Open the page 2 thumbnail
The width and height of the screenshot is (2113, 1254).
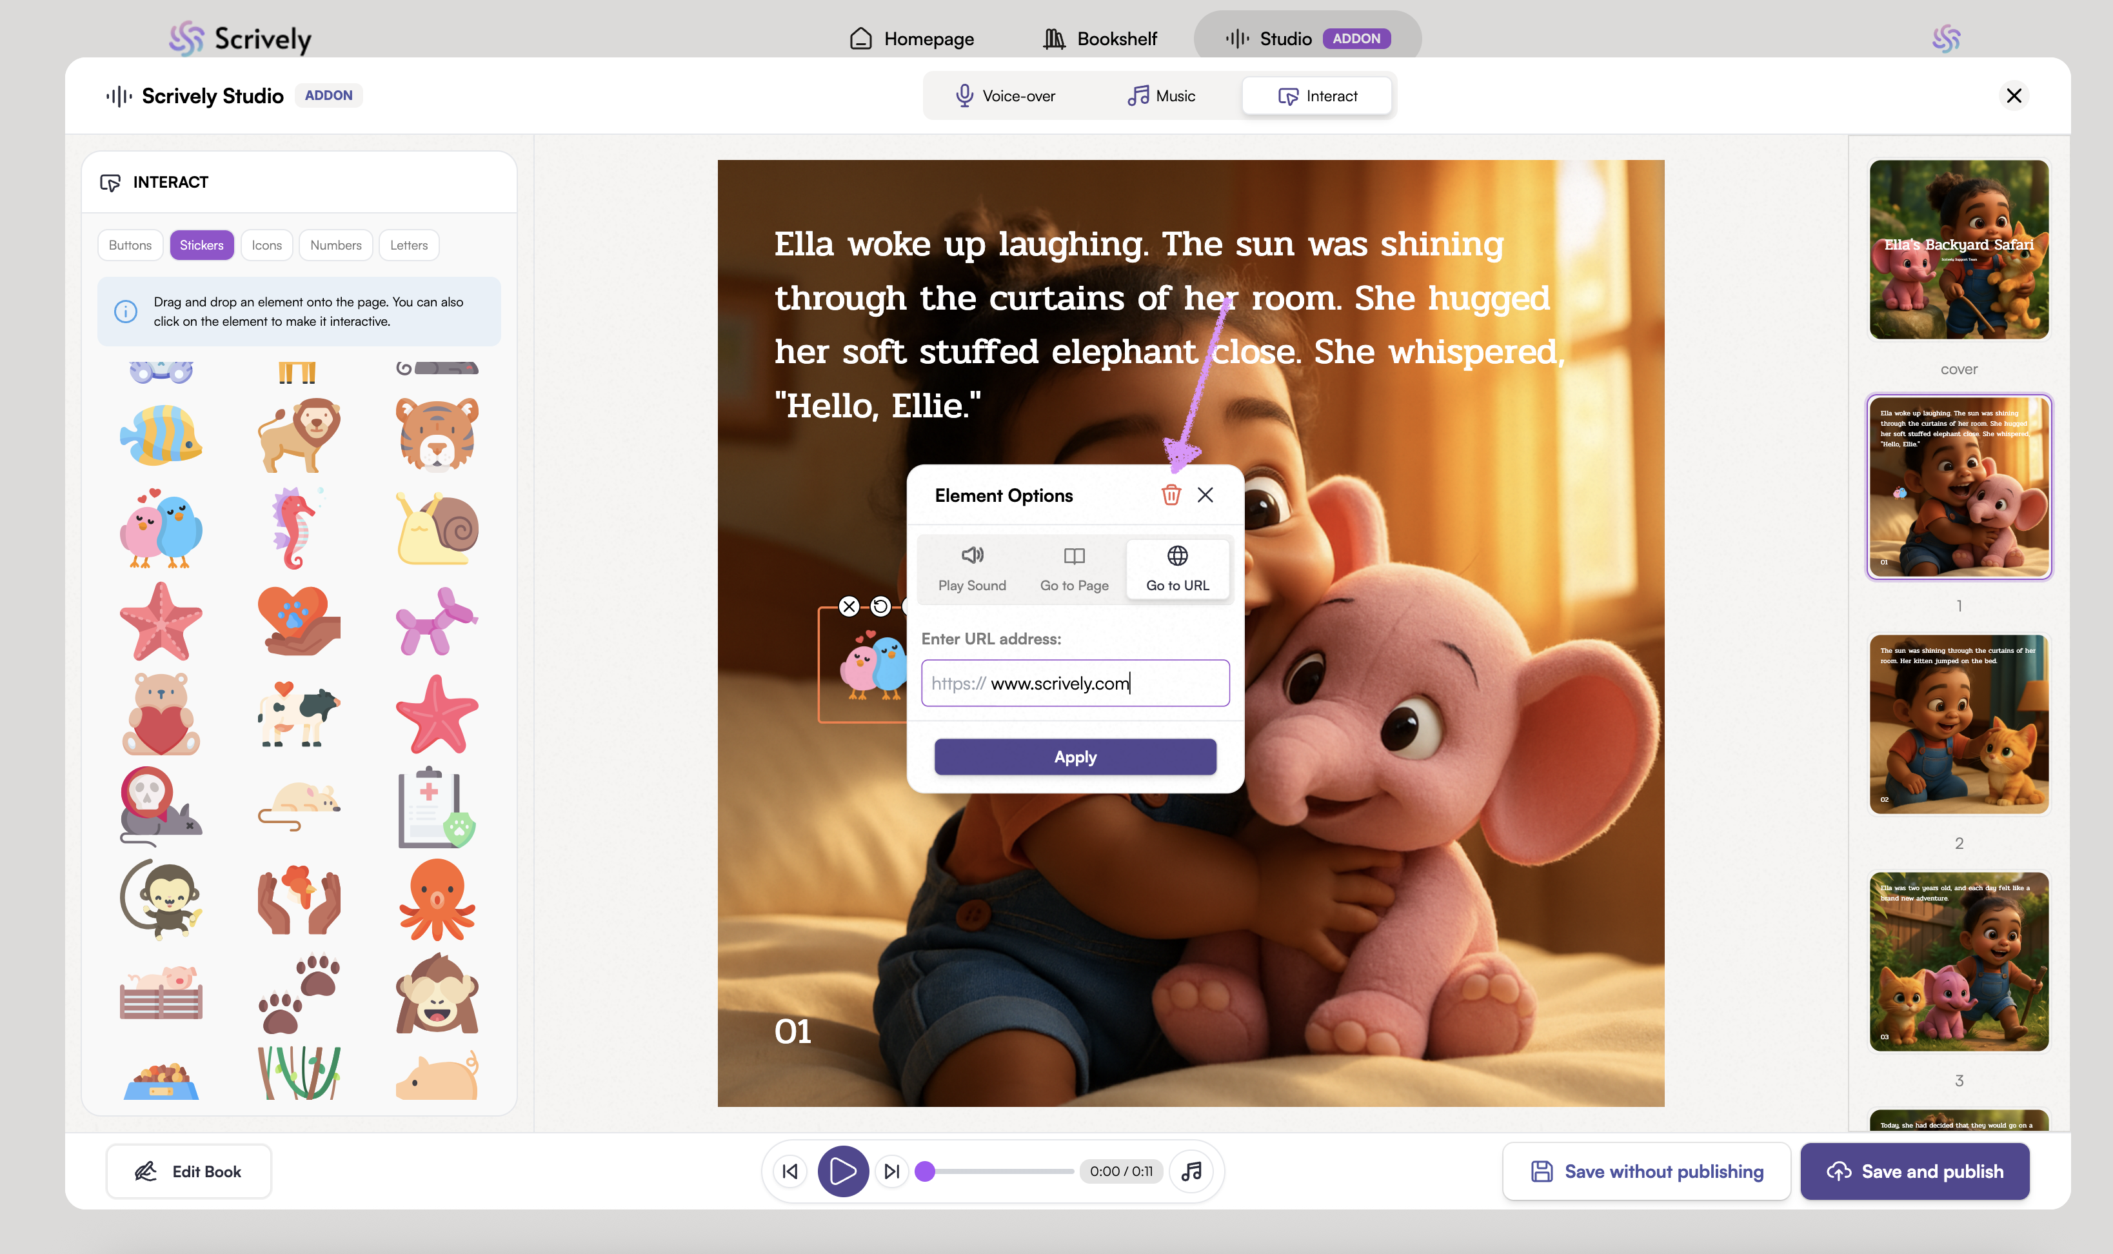point(1958,724)
